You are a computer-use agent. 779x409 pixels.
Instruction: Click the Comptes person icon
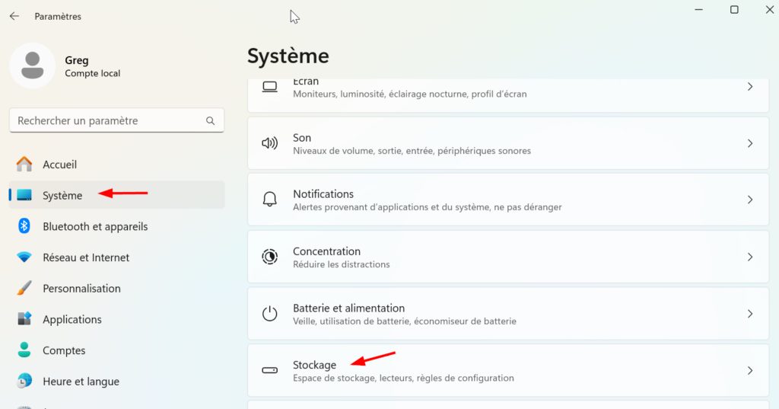(x=24, y=350)
